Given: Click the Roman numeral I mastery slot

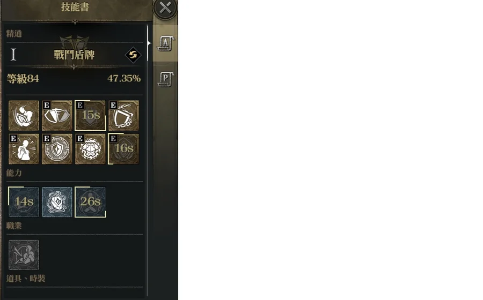Looking at the screenshot, I should (13, 55).
